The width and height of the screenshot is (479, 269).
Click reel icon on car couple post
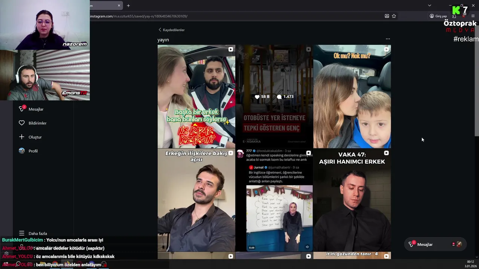point(231,49)
